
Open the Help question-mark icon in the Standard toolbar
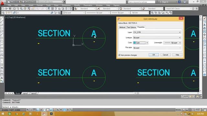[x=71, y=9]
